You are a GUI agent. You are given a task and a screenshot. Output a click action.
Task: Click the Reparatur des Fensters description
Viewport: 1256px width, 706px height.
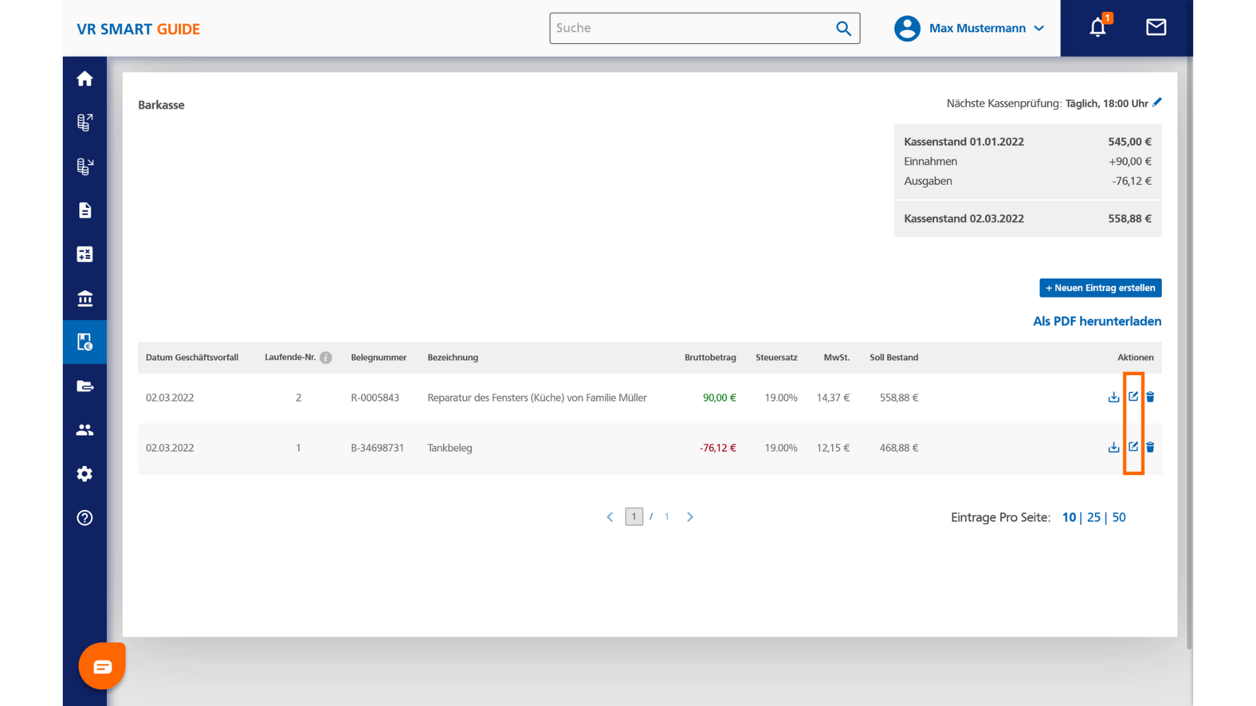pyautogui.click(x=537, y=397)
